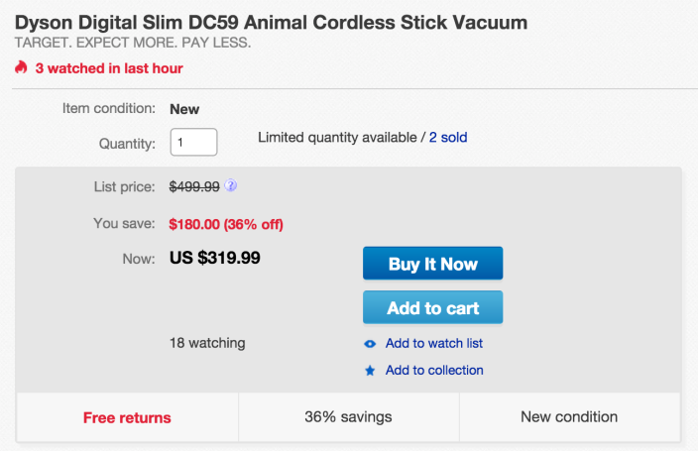Click the help icon next to list price
The image size is (698, 451).
[230, 185]
